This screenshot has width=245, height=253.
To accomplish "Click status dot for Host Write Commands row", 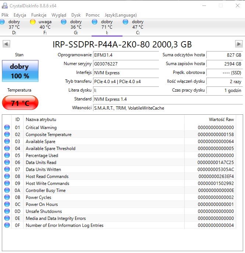I will click(x=7, y=183).
